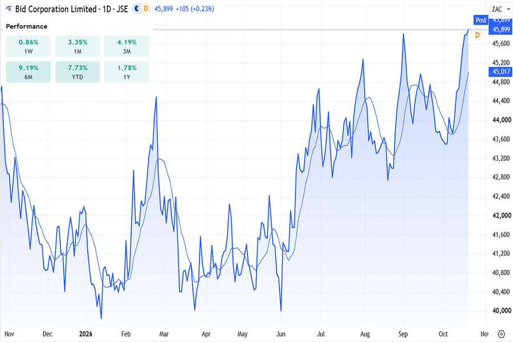
Task: Click the 40,000 price scale label
Action: pyautogui.click(x=502, y=311)
